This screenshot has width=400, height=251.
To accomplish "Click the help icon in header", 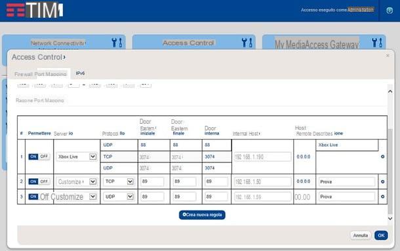I will coord(390,10).
